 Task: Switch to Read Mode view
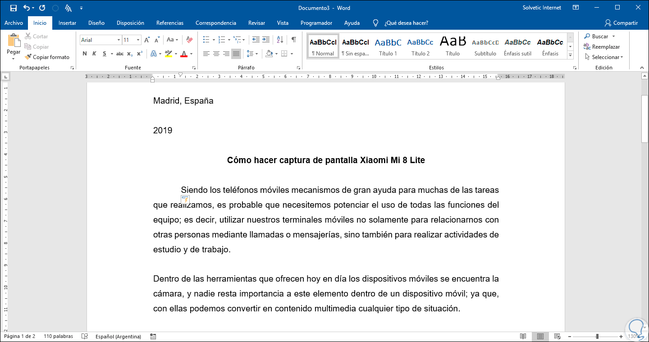[523, 336]
